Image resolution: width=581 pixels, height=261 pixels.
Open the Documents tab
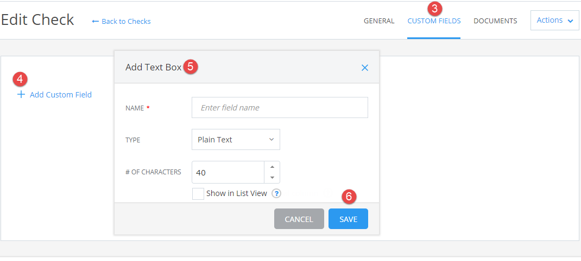(495, 21)
